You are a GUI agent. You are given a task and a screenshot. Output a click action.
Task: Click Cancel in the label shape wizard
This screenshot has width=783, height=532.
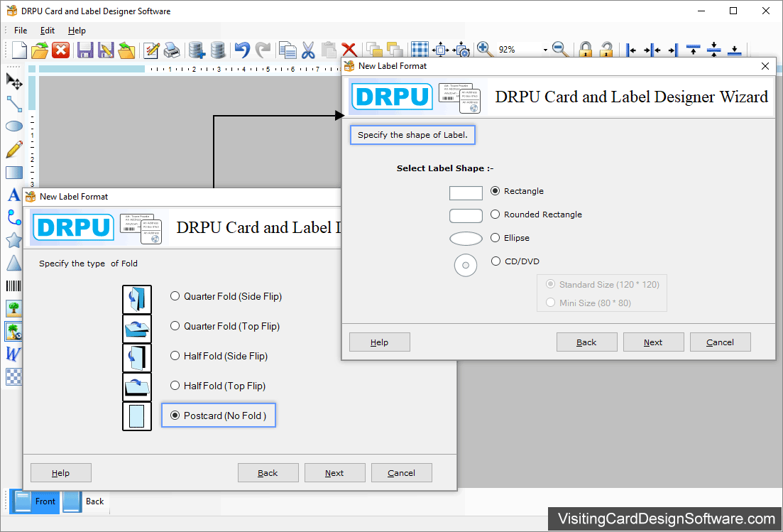[x=720, y=342]
